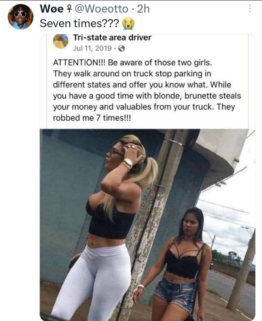
Task: Open the @Woeotto handle link
Action: [101, 9]
